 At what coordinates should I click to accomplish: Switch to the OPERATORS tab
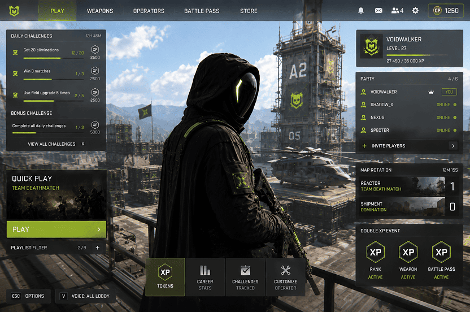149,11
